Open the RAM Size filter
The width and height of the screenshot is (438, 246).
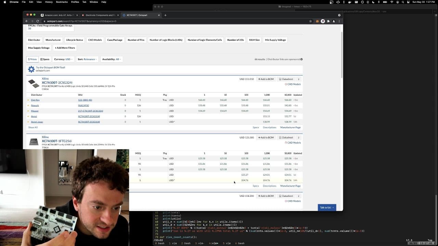(254, 40)
